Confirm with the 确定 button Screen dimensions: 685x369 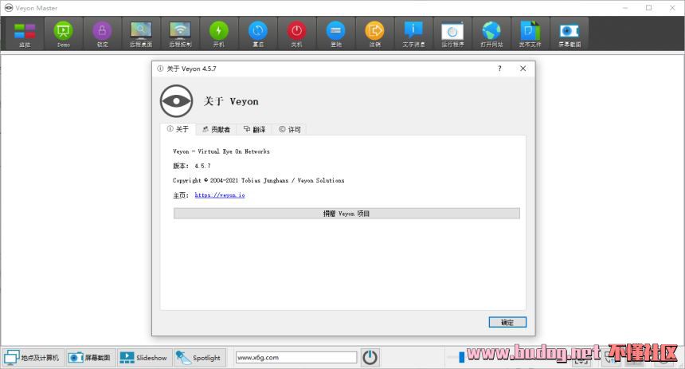pos(507,322)
